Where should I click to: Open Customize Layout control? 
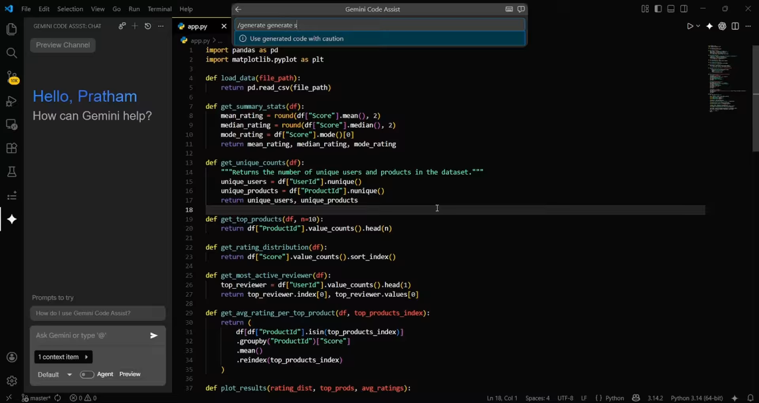click(645, 9)
